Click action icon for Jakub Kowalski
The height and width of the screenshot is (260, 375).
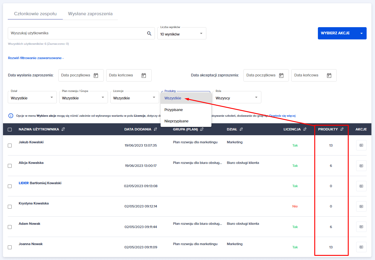pos(361,145)
